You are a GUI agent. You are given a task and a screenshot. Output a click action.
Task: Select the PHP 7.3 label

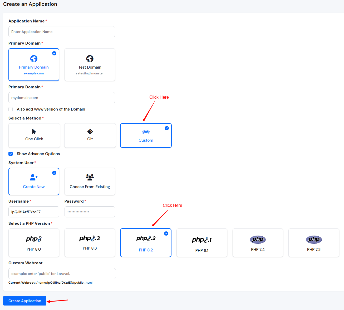click(314, 250)
